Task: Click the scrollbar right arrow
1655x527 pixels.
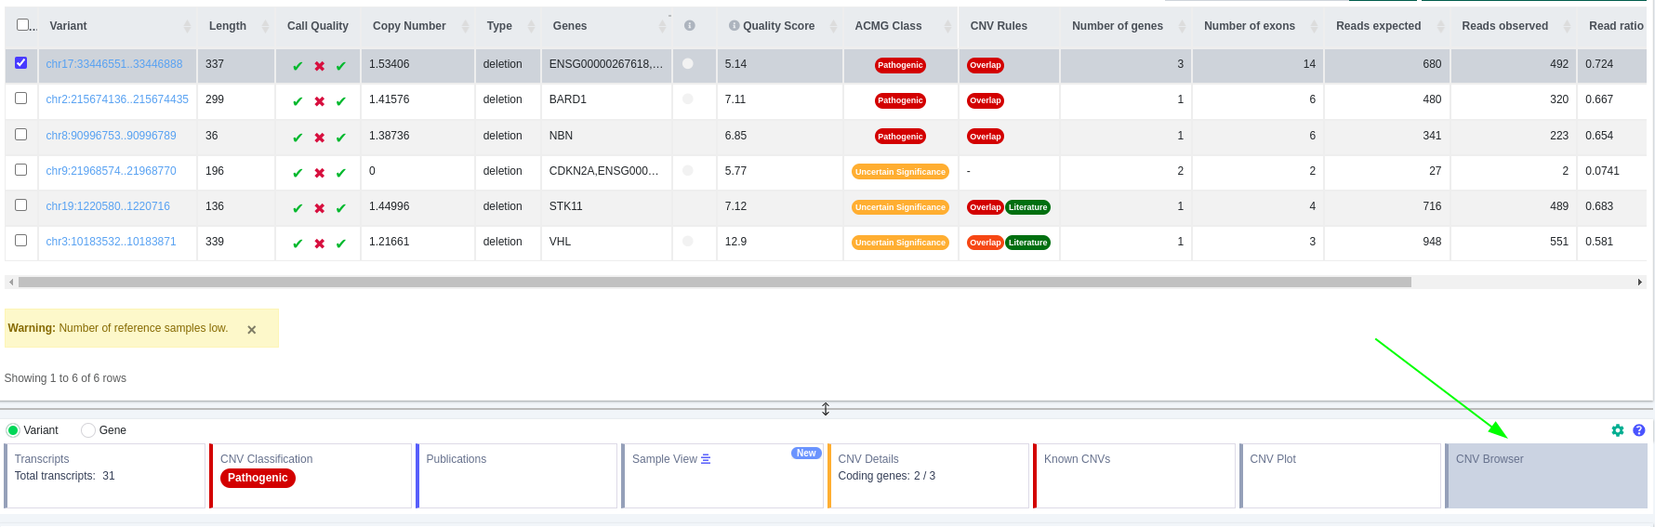Action: (x=1640, y=282)
